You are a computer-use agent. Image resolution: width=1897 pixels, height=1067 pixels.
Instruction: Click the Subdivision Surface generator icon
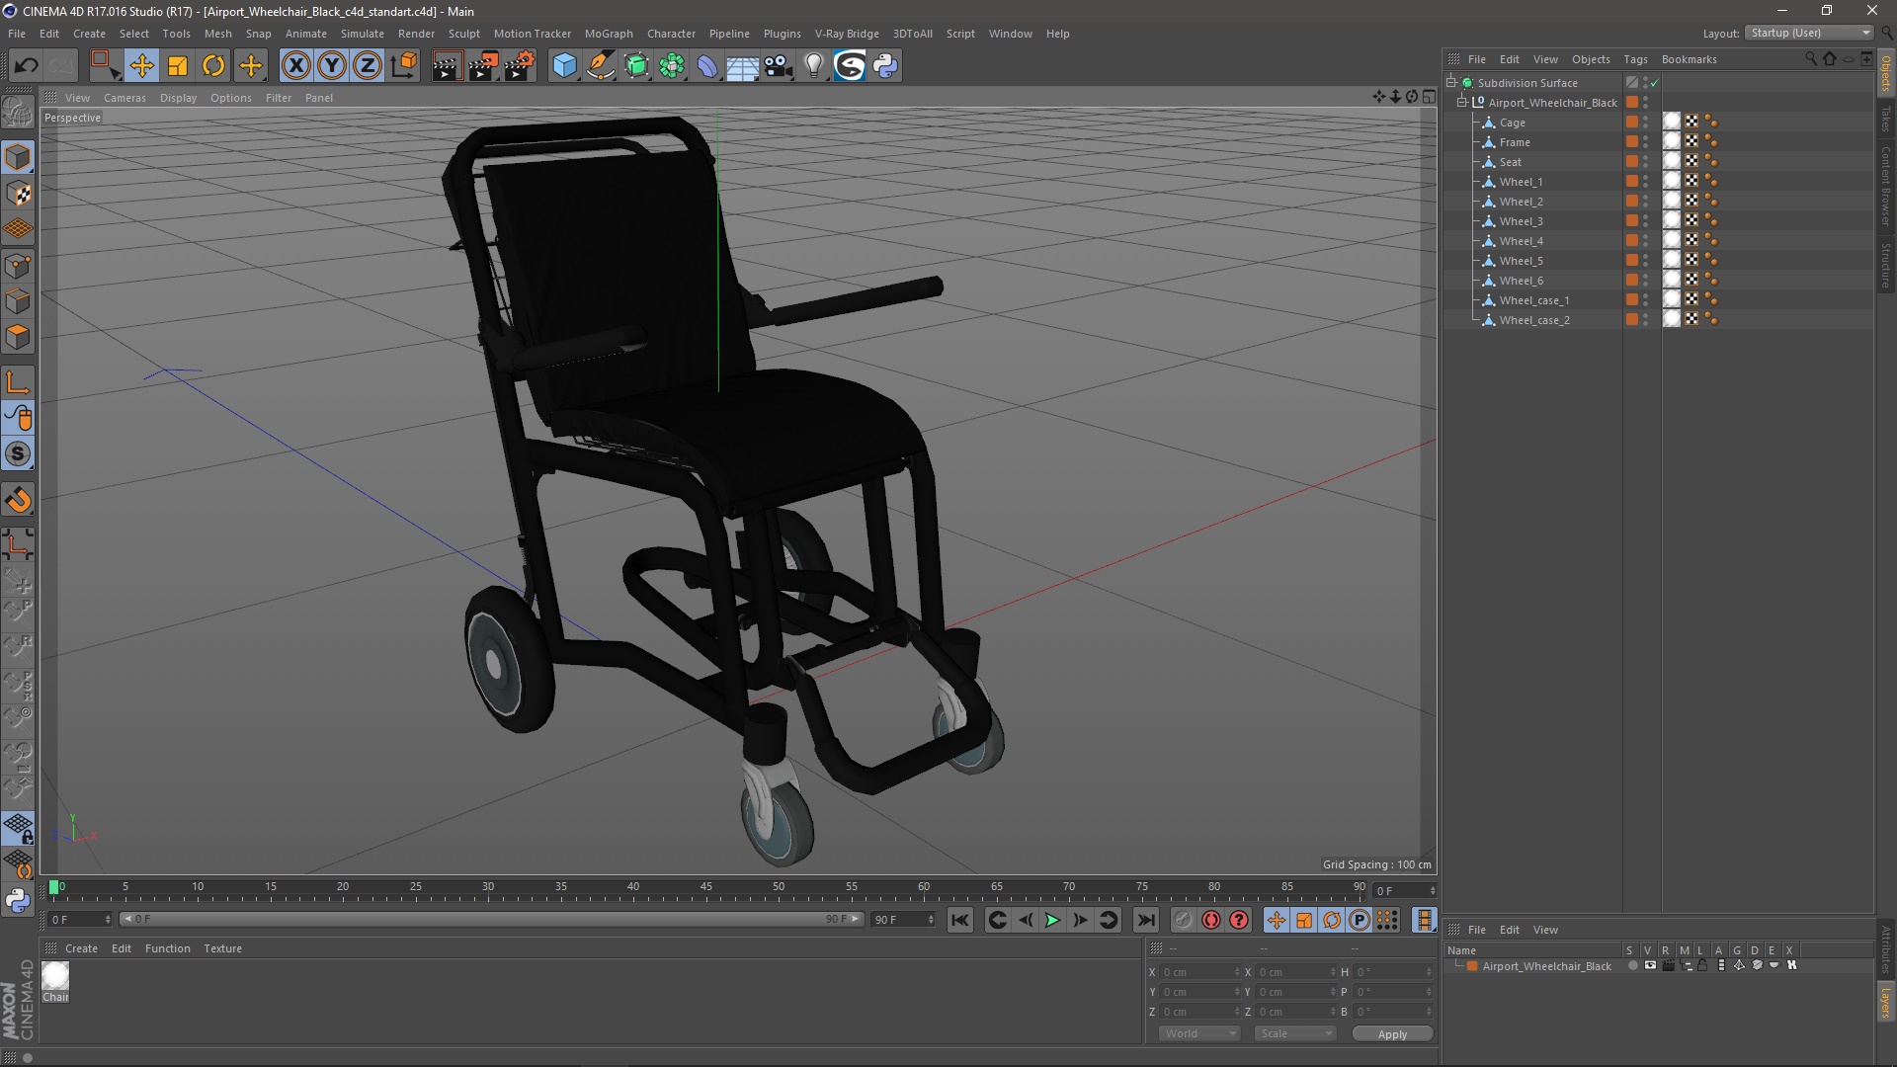coord(637,66)
